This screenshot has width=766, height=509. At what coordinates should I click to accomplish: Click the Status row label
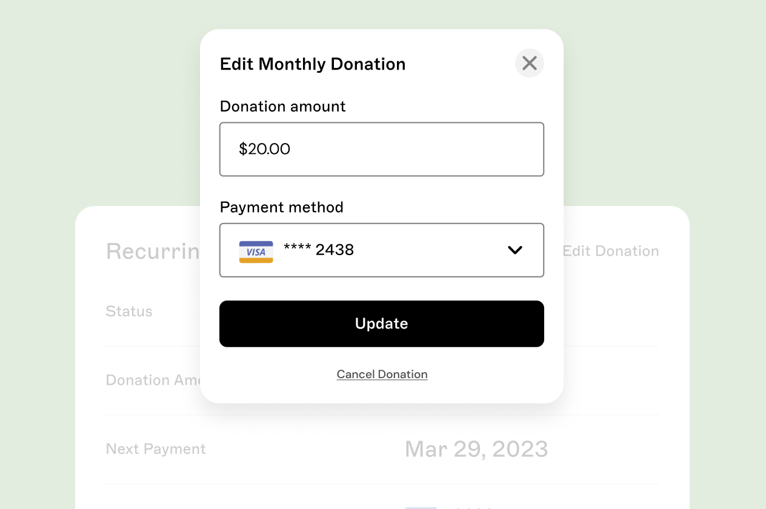click(129, 311)
